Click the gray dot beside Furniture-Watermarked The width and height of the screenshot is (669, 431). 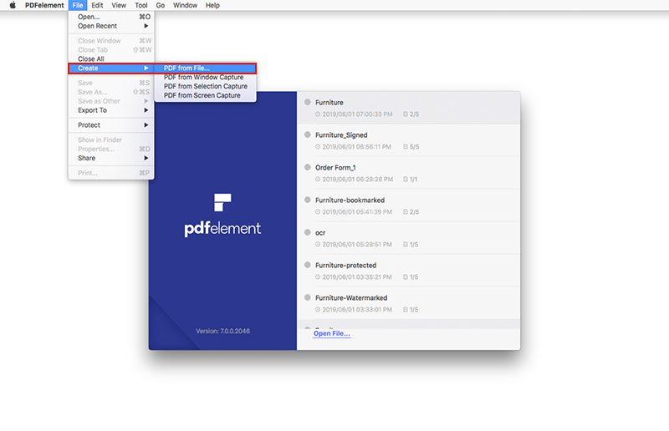308,298
